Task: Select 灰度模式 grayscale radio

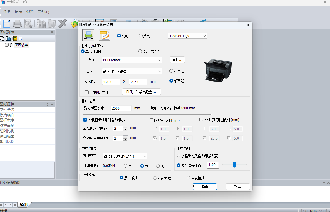Action: tap(188, 178)
